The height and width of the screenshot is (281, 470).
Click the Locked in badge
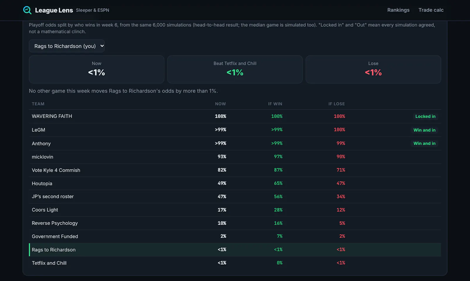(x=425, y=116)
